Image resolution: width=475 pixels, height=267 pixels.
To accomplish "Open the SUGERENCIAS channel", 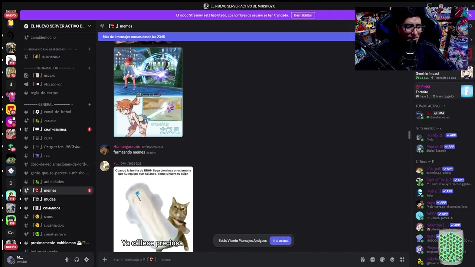I will [x=58, y=225].
